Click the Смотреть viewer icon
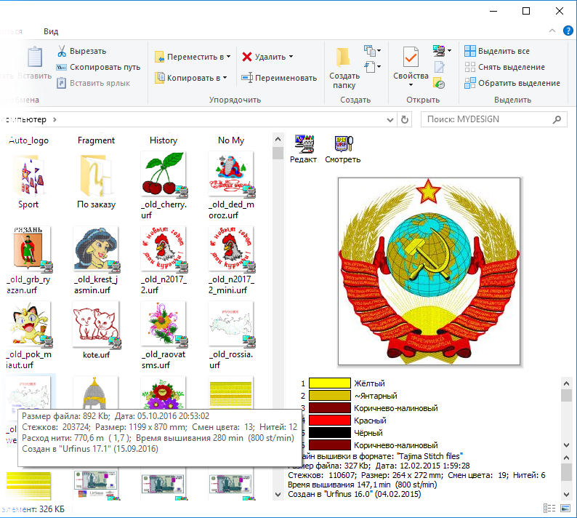577x518 pixels. click(x=342, y=144)
